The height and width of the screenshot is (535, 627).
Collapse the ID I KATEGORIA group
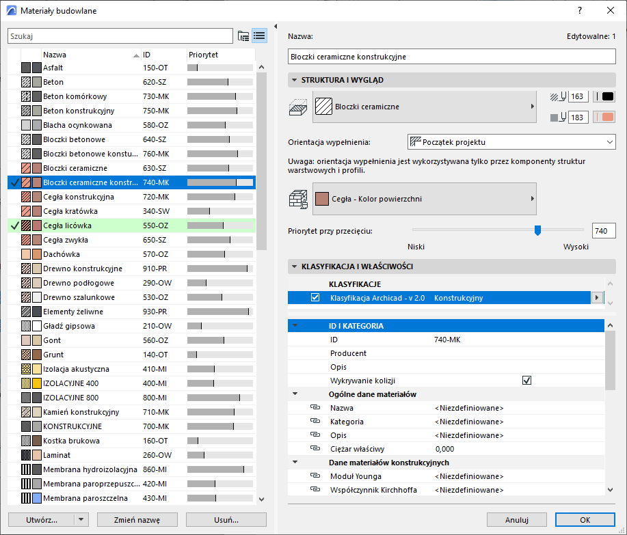[295, 326]
